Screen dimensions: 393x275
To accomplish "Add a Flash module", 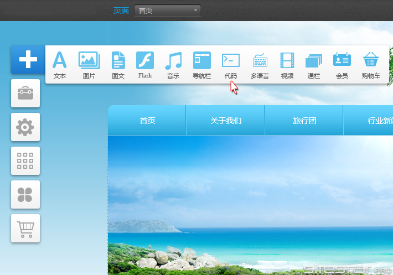I will click(145, 64).
